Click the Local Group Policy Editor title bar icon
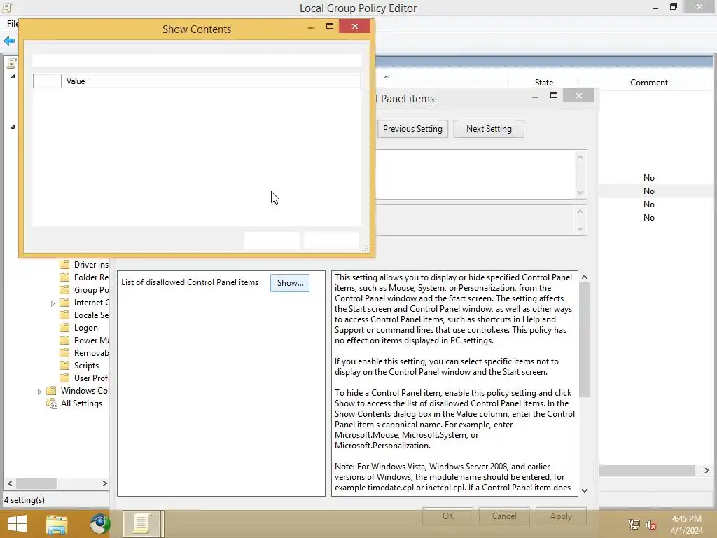Image resolution: width=717 pixels, height=538 pixels. 6,7
